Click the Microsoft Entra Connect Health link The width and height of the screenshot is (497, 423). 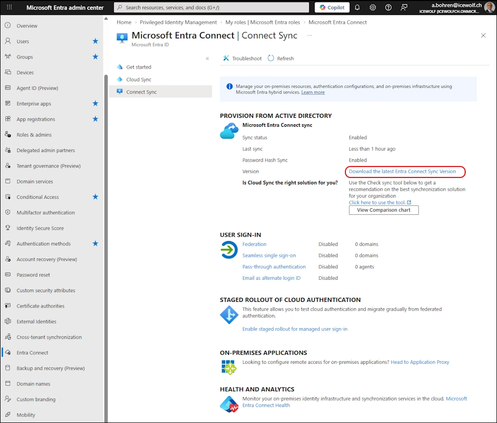266,405
